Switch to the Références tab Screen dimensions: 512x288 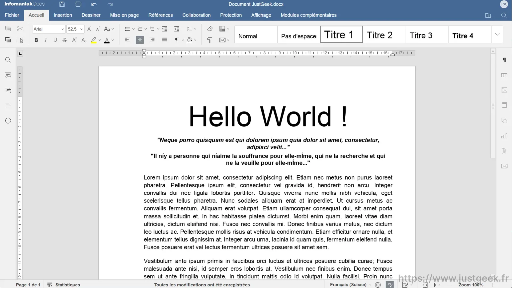click(x=161, y=15)
